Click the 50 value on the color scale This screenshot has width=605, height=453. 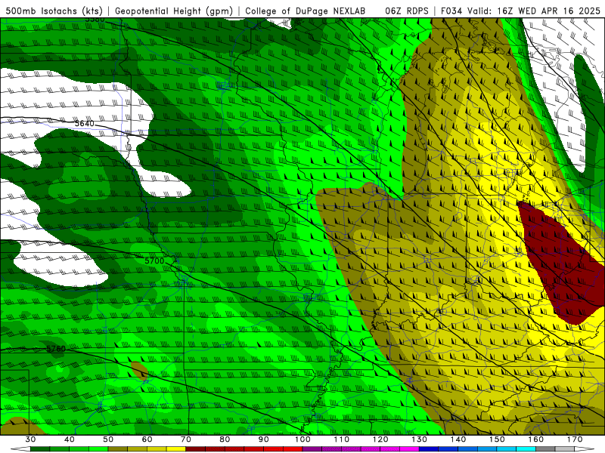108,439
